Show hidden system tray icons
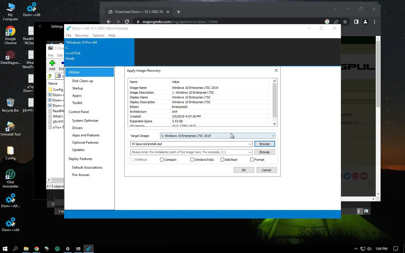The image size is (405, 253). tap(356, 249)
